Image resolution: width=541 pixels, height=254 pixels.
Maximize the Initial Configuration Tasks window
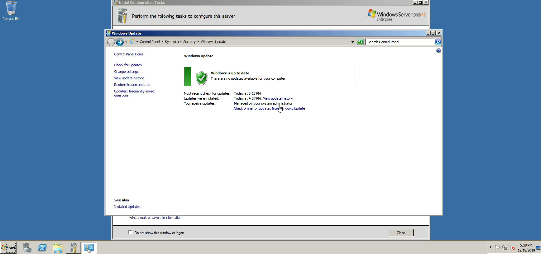[x=420, y=2]
